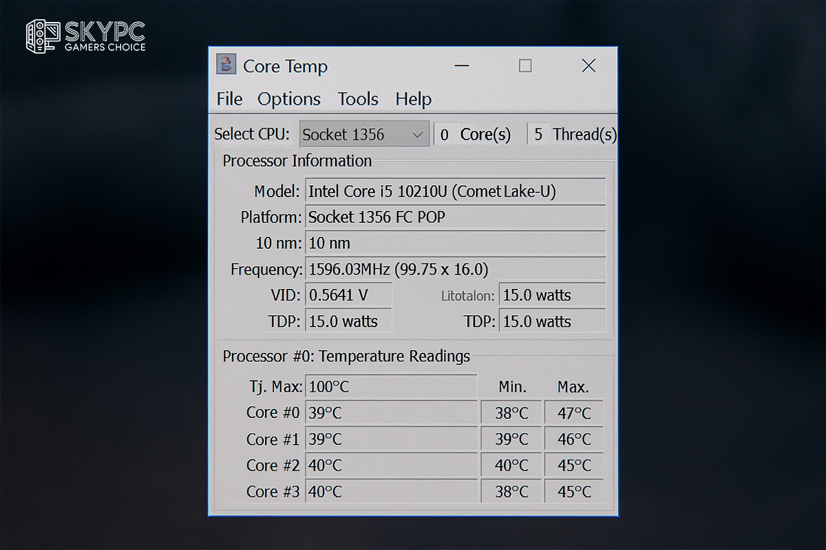Screen dimensions: 826x550
Task: Click Core #1 current temperature 39°C
Action: coord(391,439)
